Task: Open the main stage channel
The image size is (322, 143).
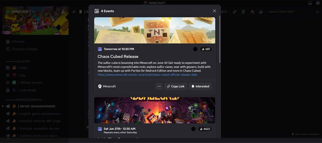Action: click(35, 90)
